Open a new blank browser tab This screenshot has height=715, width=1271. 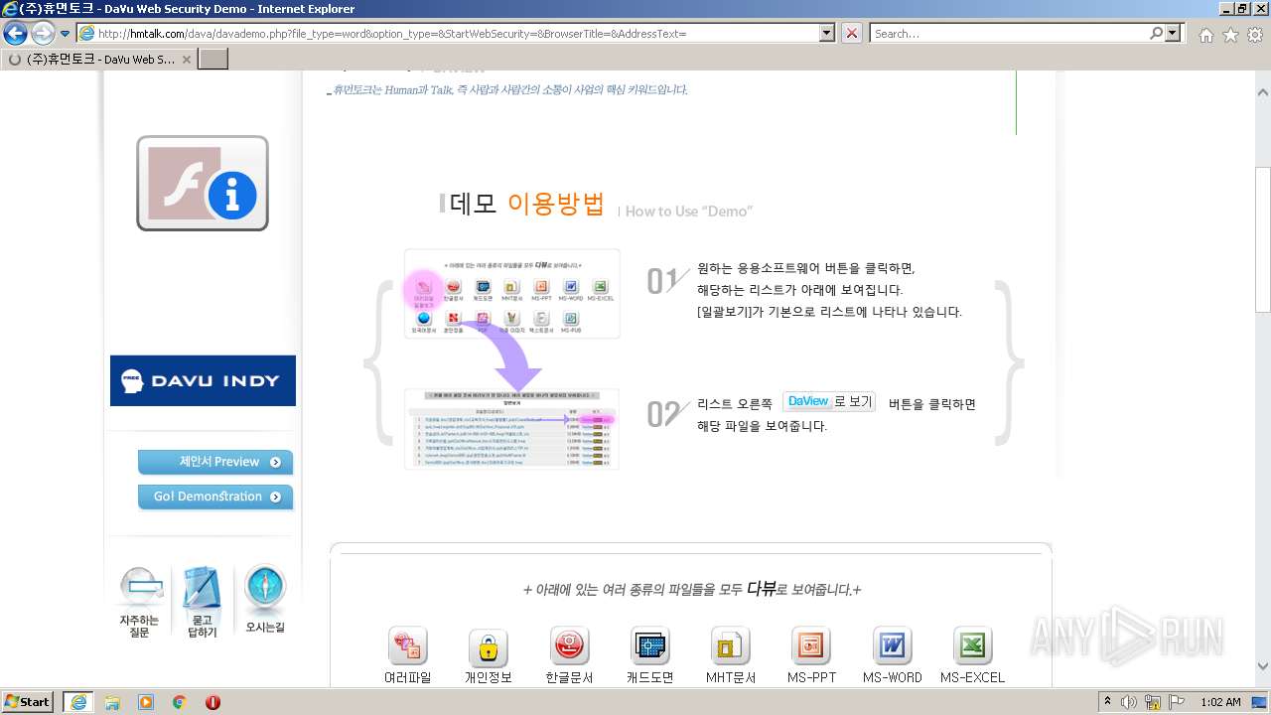pyautogui.click(x=213, y=59)
